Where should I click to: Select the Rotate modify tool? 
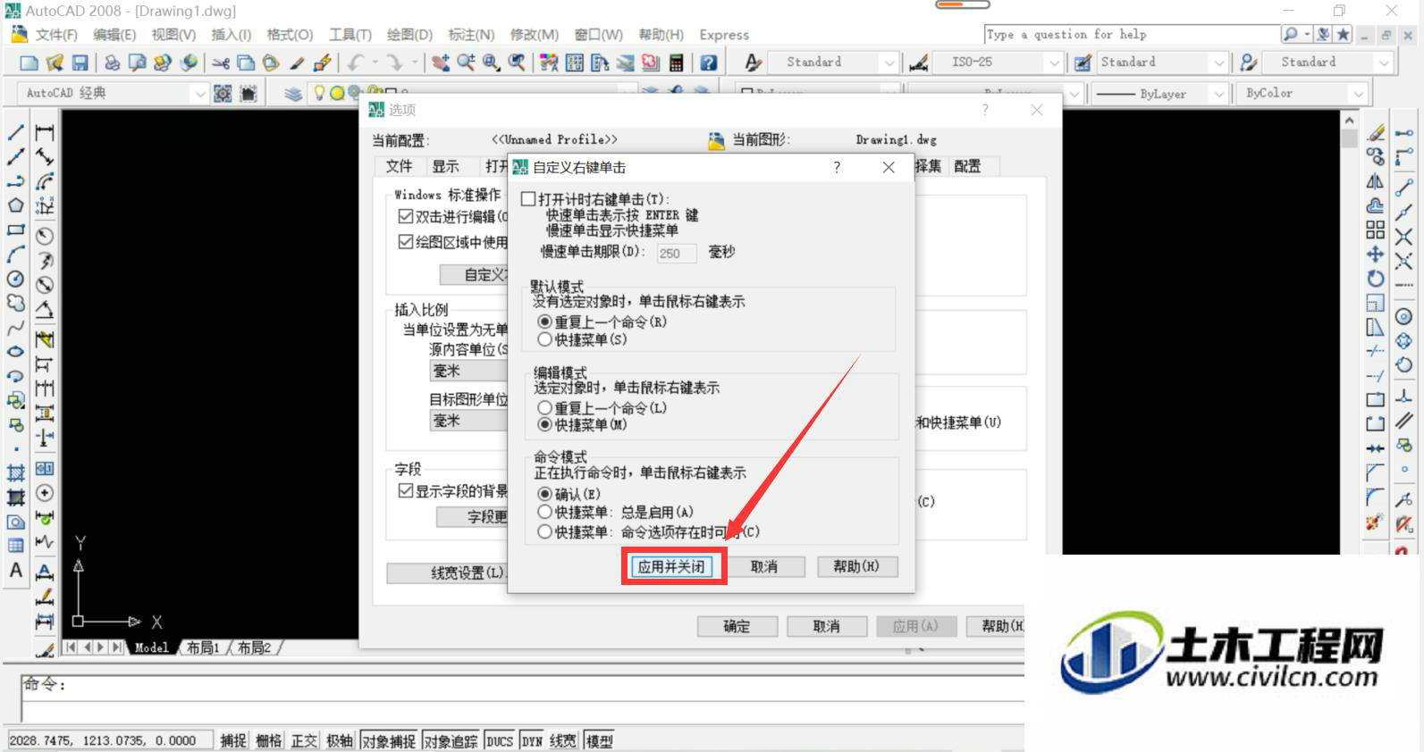pyautogui.click(x=1376, y=278)
